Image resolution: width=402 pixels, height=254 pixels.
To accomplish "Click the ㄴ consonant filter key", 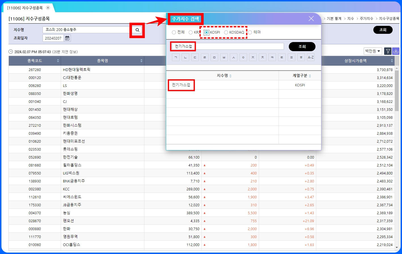I will coord(185,57).
